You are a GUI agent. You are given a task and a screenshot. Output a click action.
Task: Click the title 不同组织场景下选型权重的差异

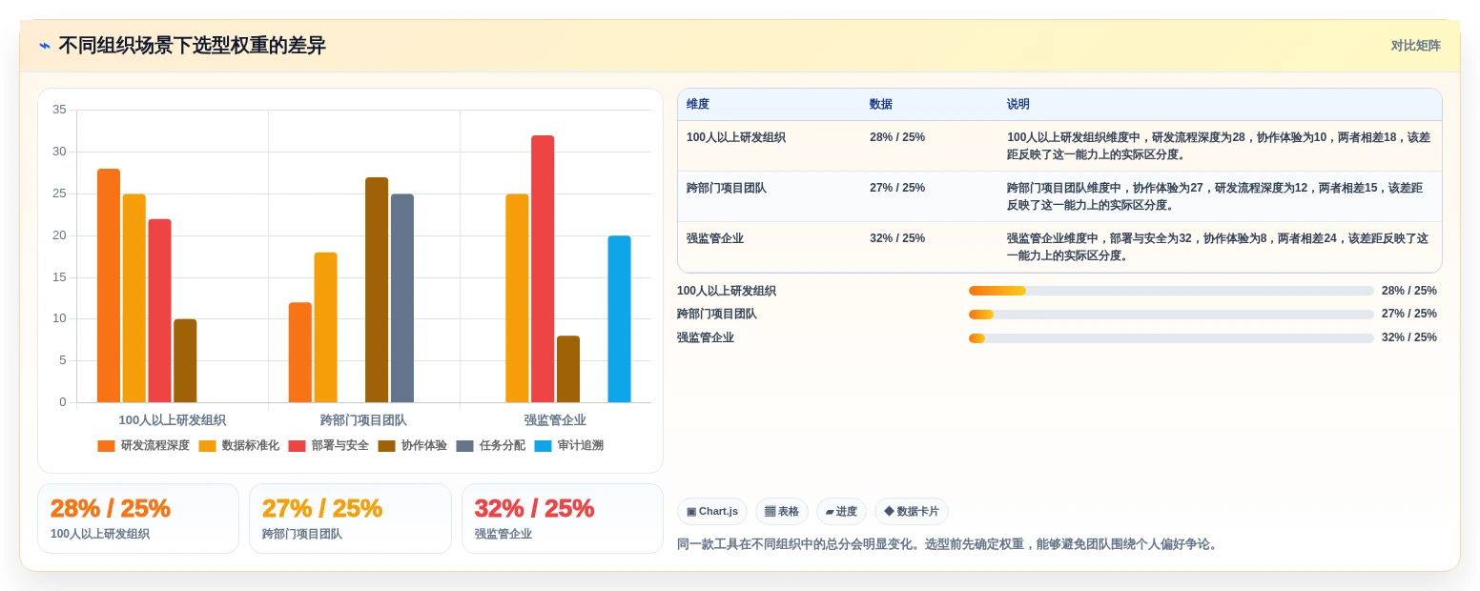[x=192, y=46]
